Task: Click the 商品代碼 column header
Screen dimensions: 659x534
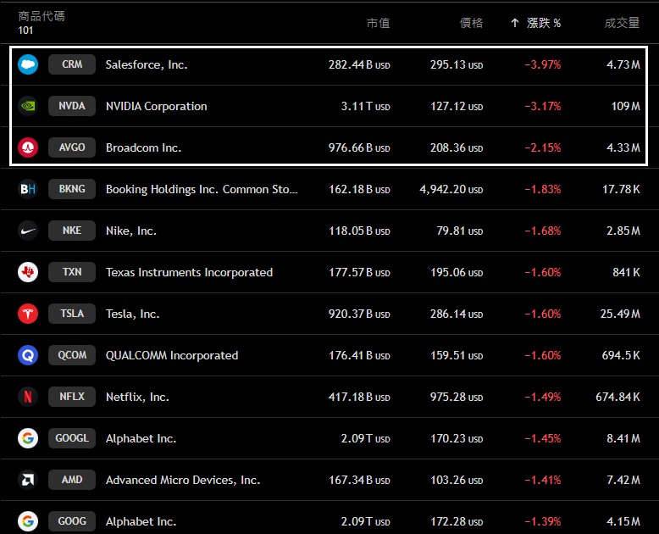Action: 42,16
